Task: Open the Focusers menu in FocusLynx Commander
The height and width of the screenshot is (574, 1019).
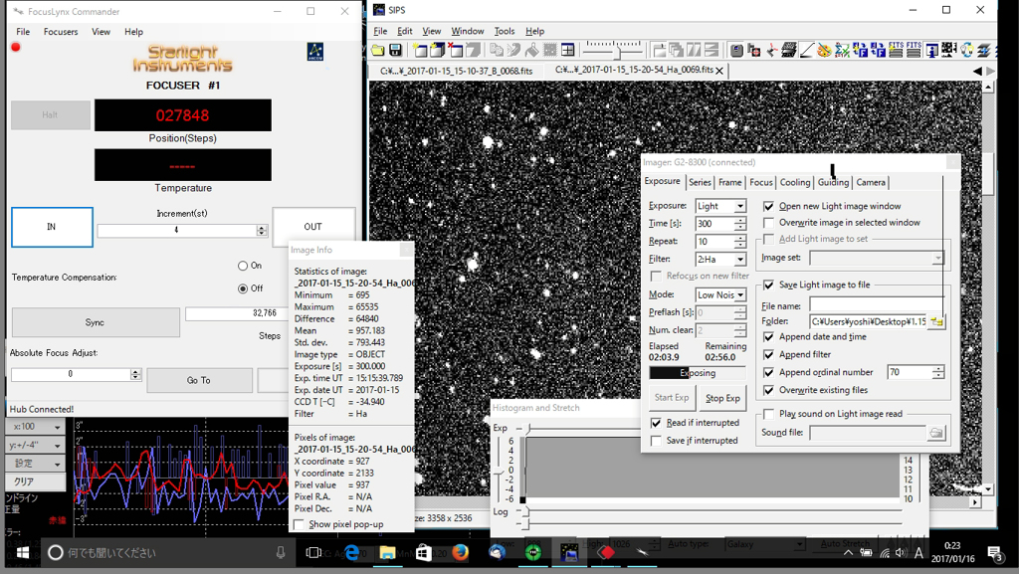Action: click(x=61, y=32)
